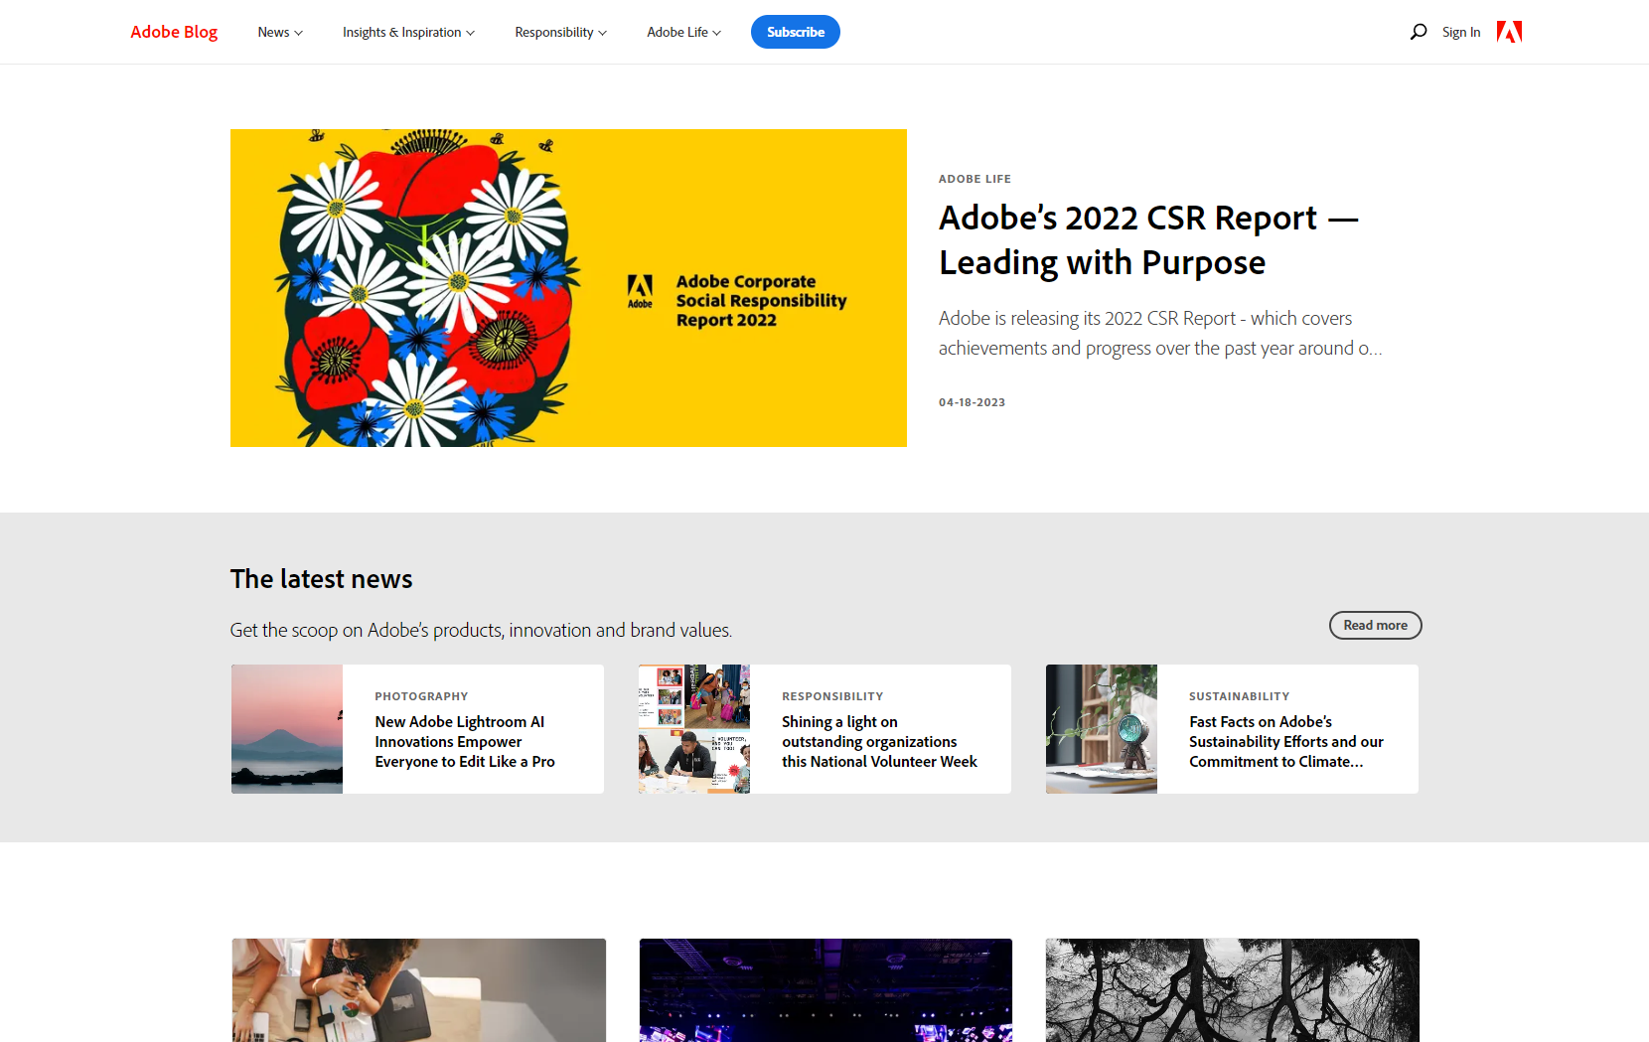This screenshot has width=1649, height=1042.
Task: Click the Read more button
Action: tap(1375, 625)
